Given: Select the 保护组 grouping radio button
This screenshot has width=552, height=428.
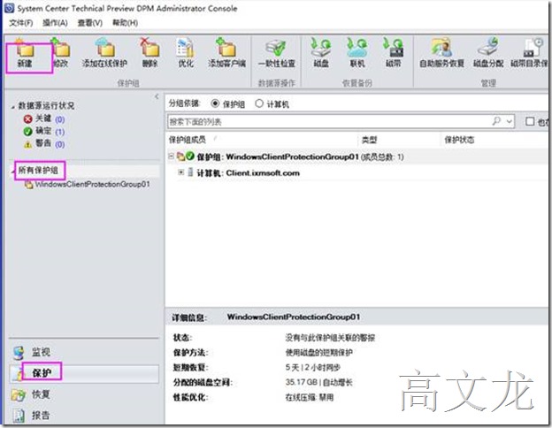Looking at the screenshot, I should [x=215, y=103].
